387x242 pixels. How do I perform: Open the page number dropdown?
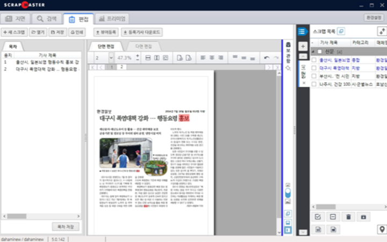pos(111,58)
